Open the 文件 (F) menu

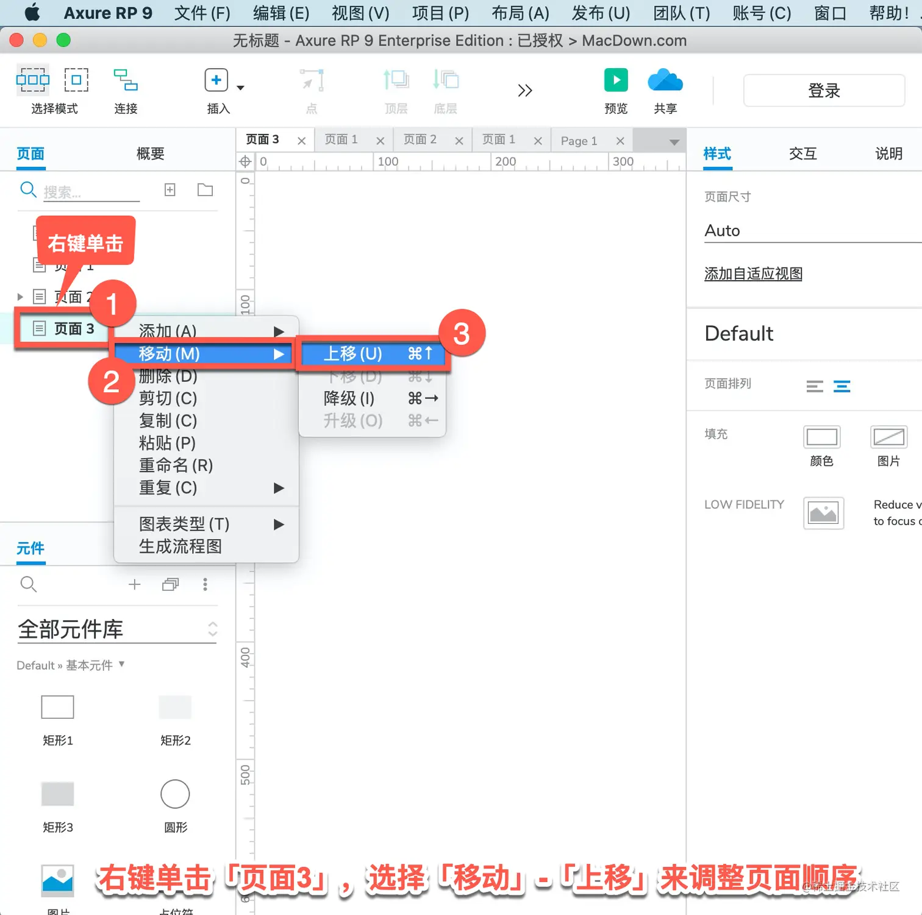pyautogui.click(x=202, y=13)
